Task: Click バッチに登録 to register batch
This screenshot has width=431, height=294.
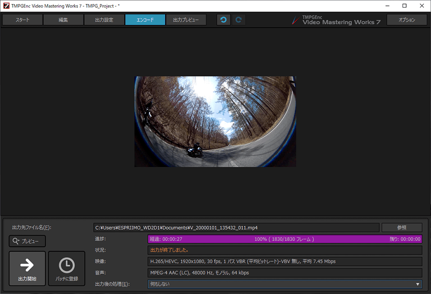Action: coord(67,268)
